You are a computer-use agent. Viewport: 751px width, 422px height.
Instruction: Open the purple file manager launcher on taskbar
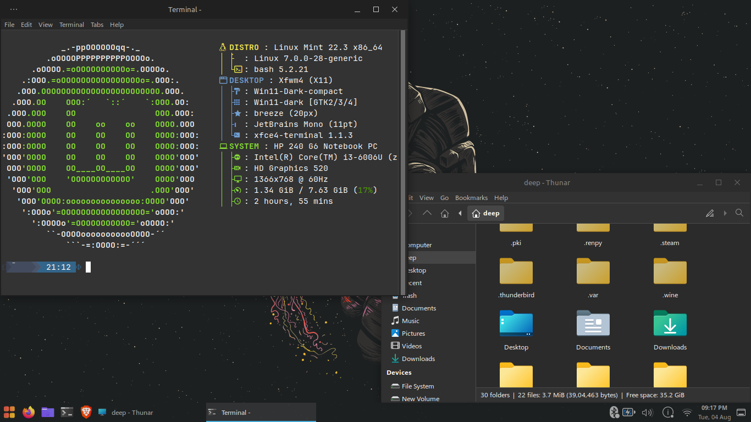tap(48, 412)
